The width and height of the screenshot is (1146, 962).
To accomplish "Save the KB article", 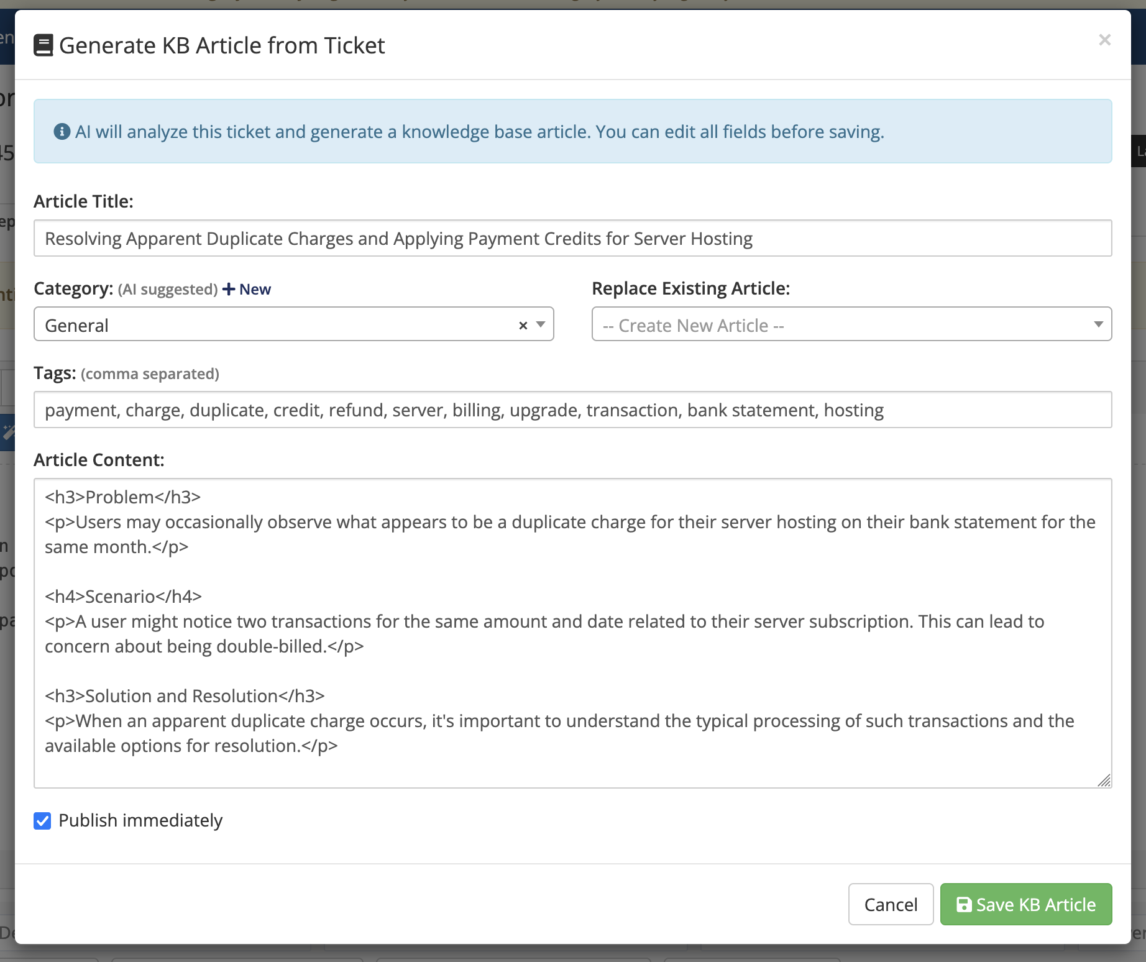I will coord(1025,904).
